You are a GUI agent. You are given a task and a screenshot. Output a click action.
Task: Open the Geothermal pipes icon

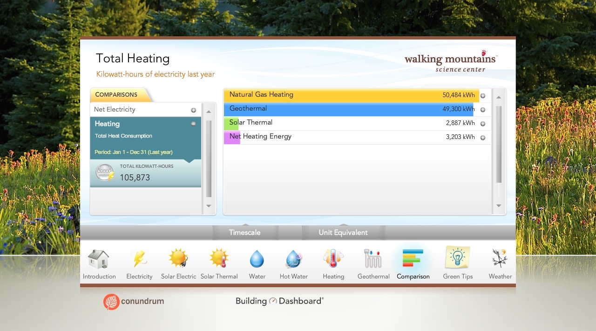(373, 258)
